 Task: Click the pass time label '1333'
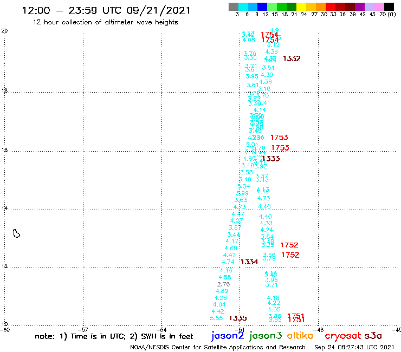(x=271, y=159)
